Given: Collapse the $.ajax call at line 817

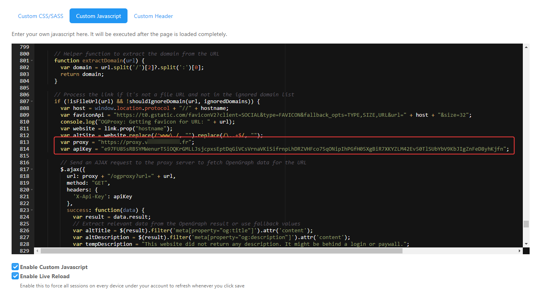Looking at the screenshot, I should tap(32, 169).
